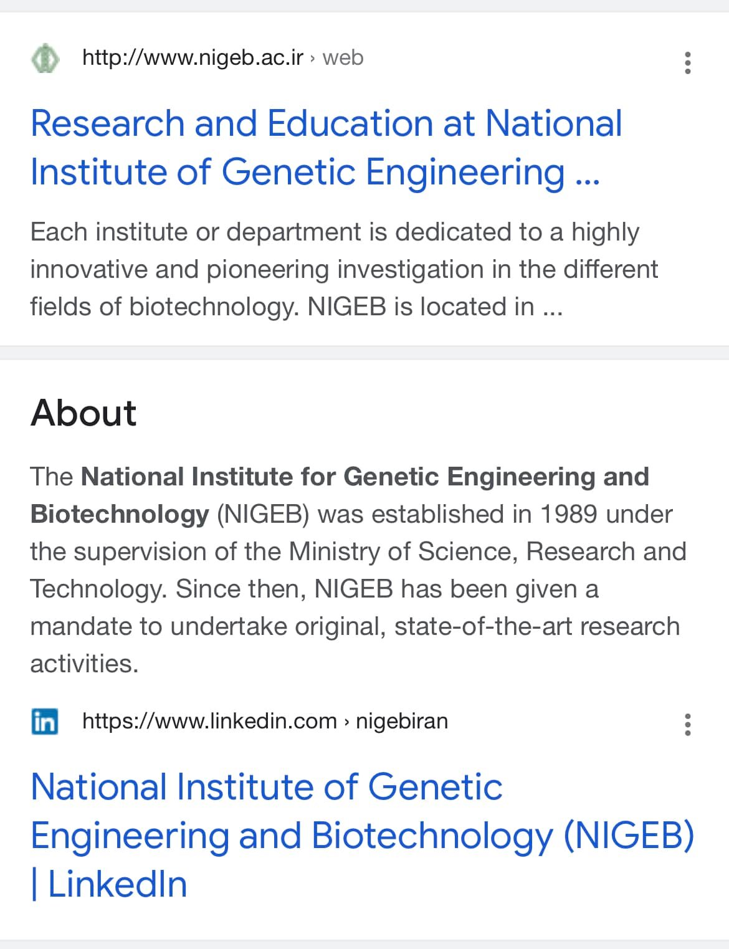Click "NIGEB is located in ..." snippet text
The width and height of the screenshot is (729, 949).
(x=435, y=307)
